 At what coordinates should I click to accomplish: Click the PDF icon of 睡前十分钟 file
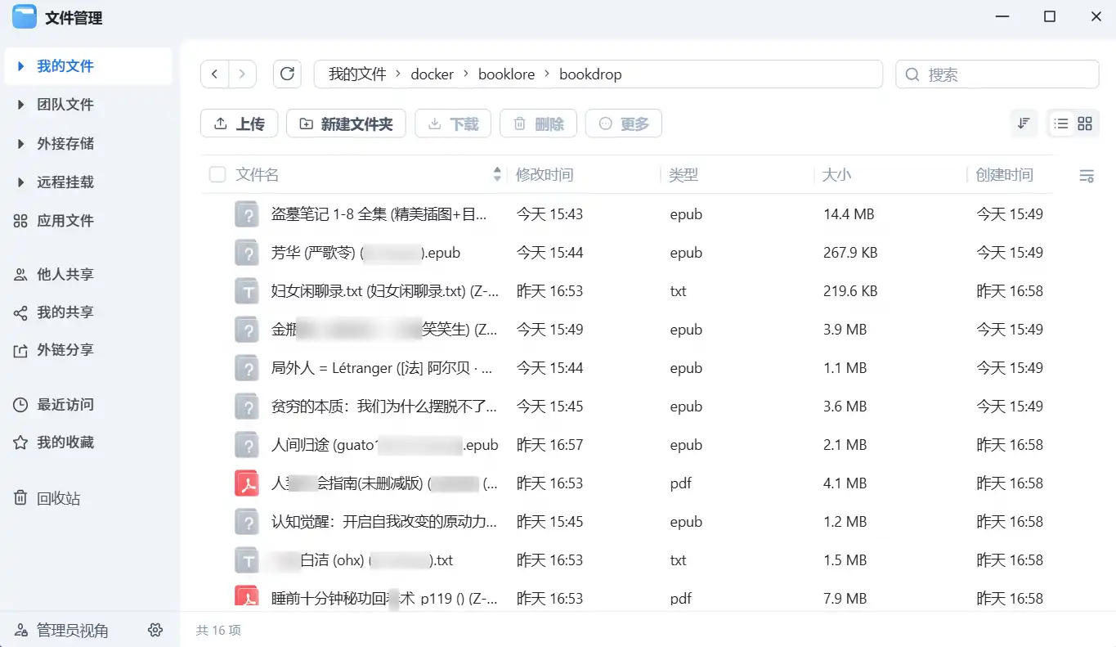247,598
